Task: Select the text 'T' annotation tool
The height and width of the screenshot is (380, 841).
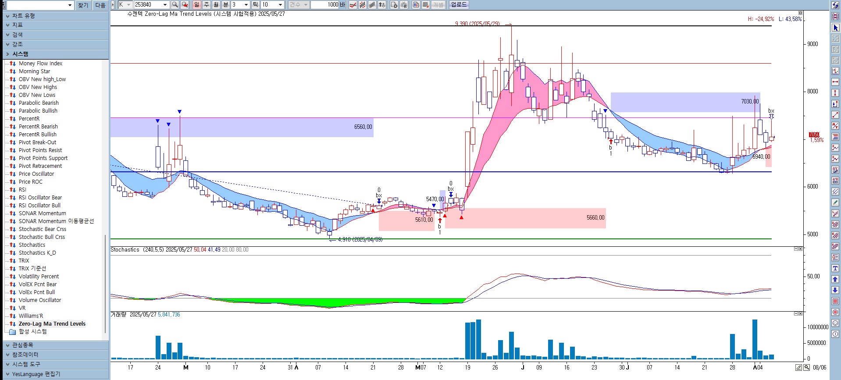Action: 835,268
